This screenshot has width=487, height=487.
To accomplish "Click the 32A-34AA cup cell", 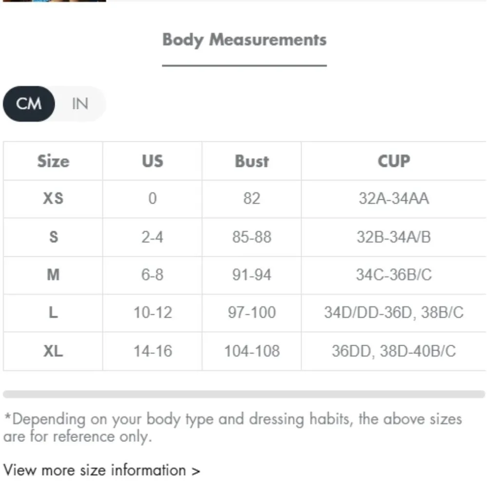I will (393, 199).
